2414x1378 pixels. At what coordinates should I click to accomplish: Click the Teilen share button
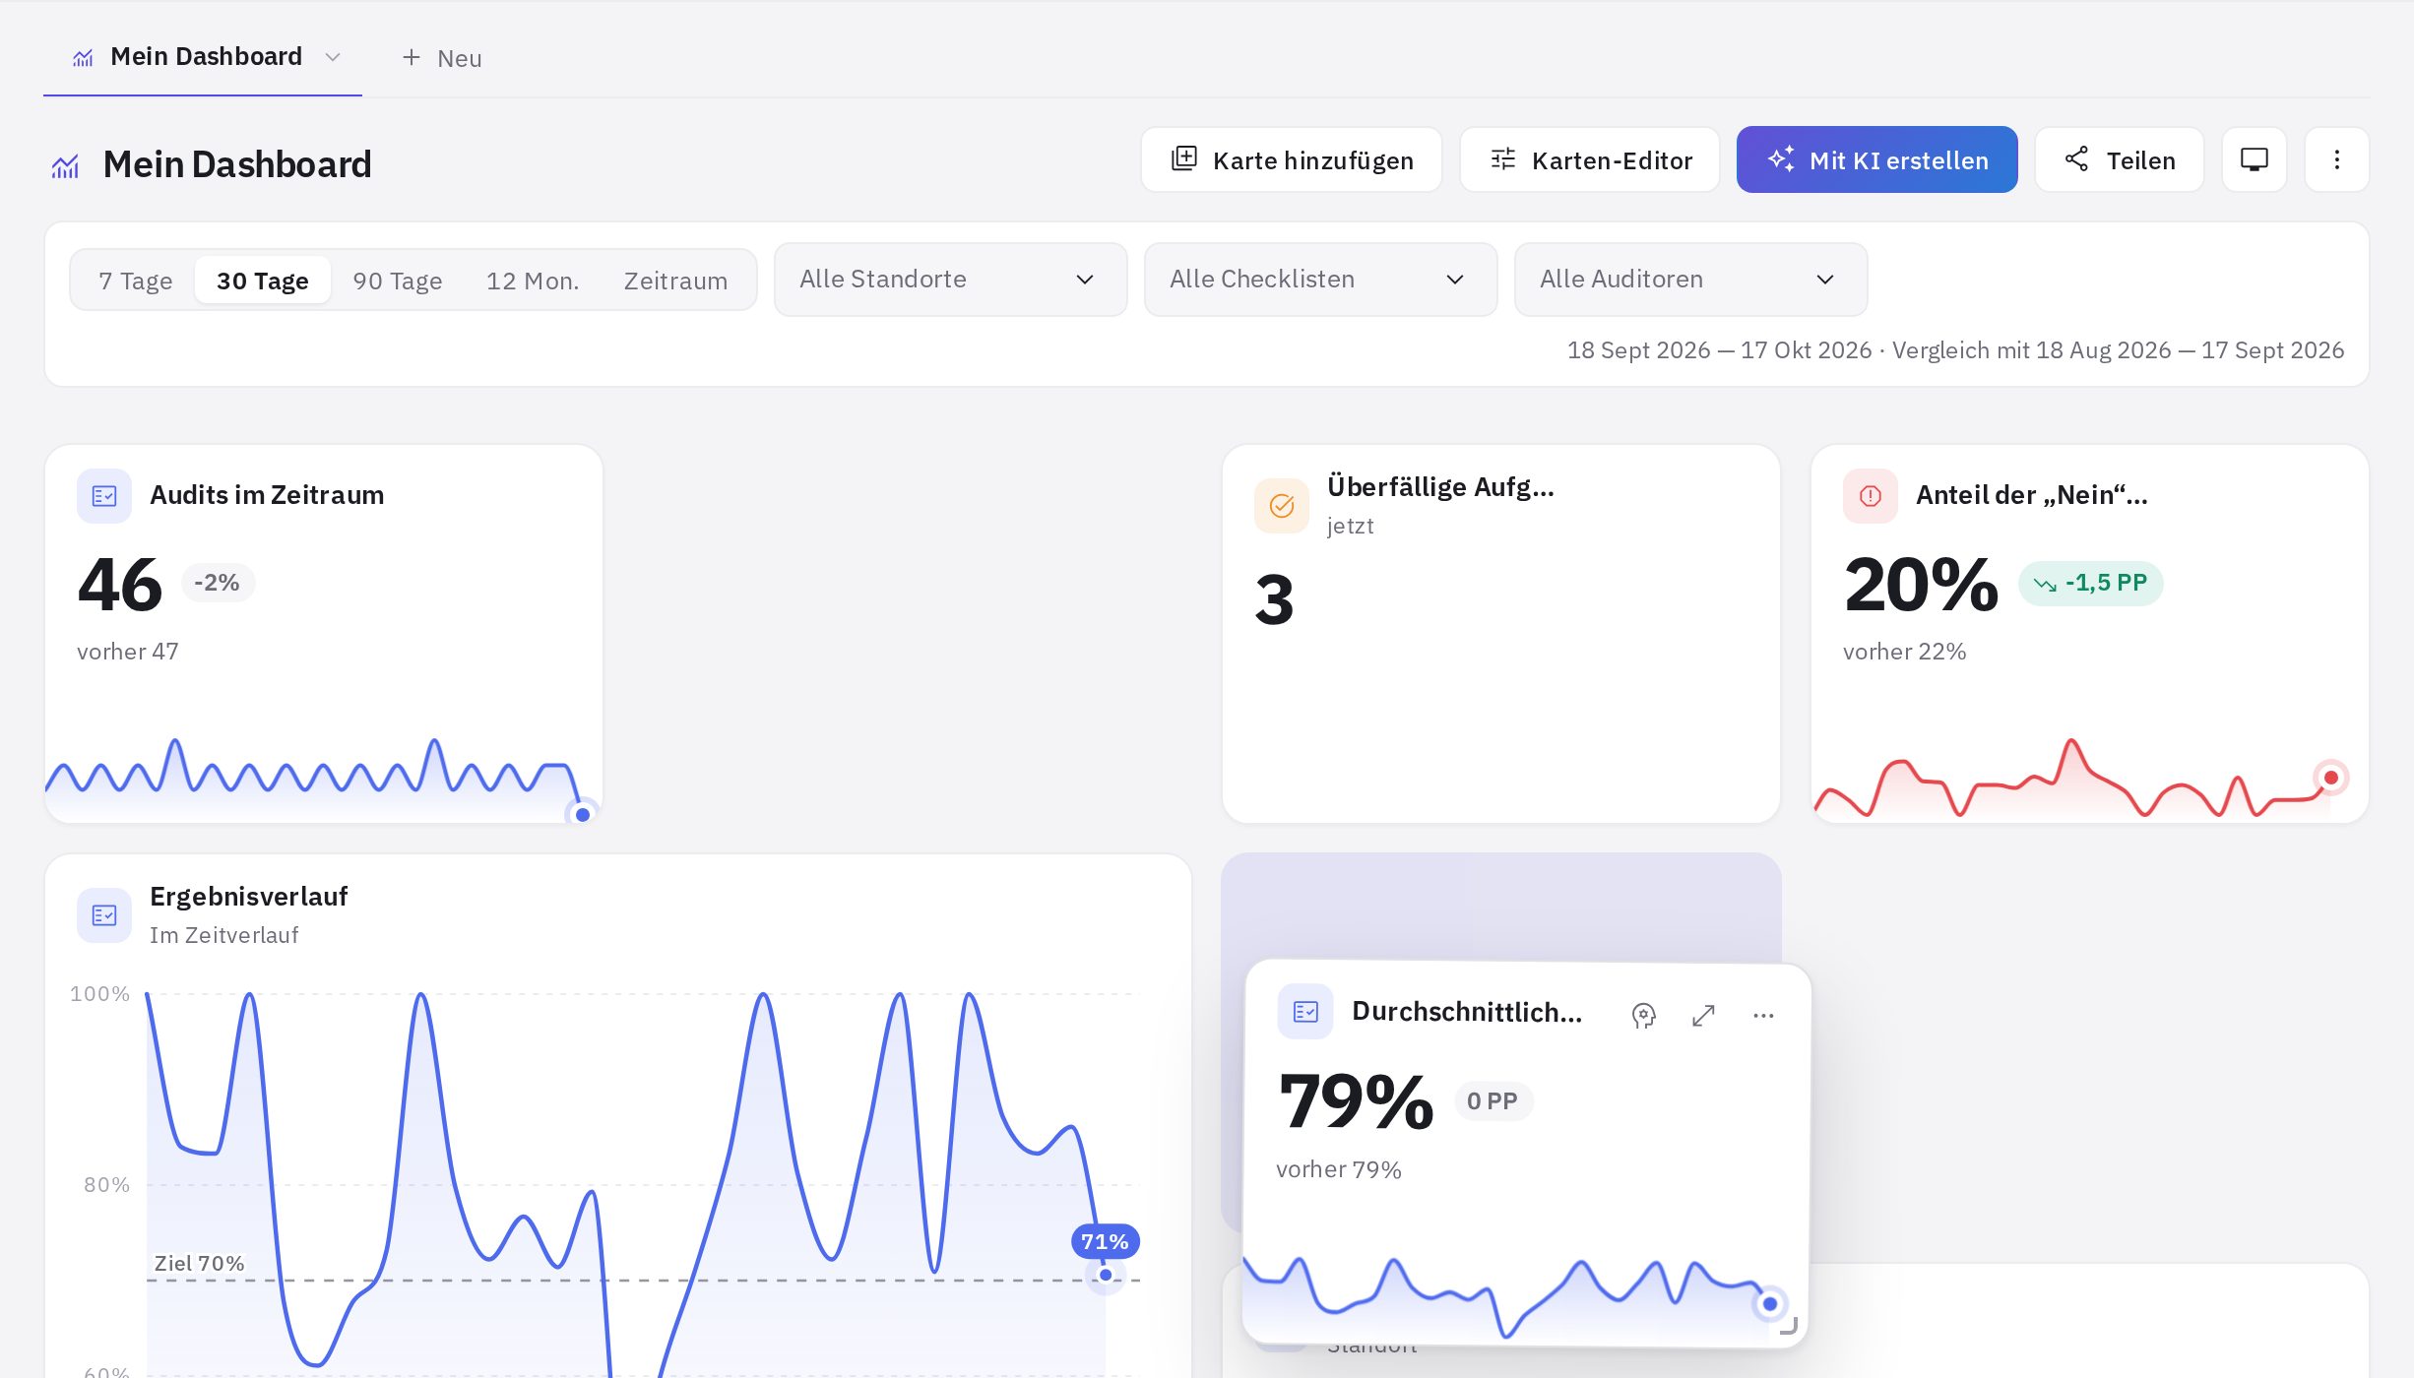(x=2120, y=159)
